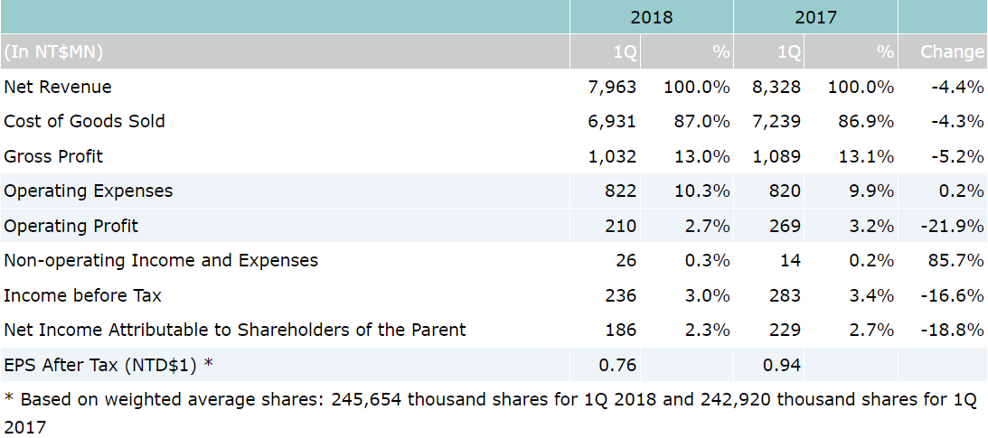Screen dimensions: 988x438
Task: Select the Operating Profit row label
Action: click(x=71, y=226)
